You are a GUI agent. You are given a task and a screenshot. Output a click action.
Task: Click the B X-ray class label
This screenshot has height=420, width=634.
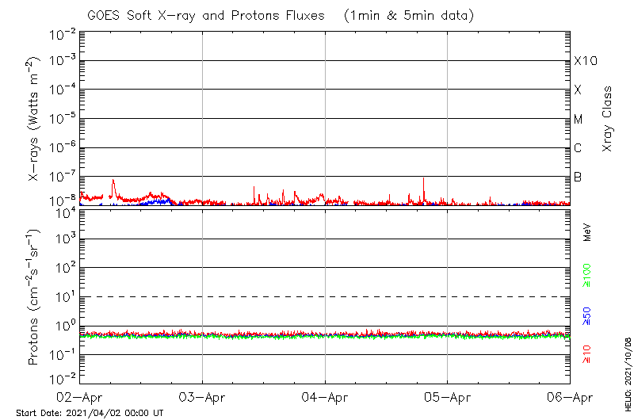[578, 177]
